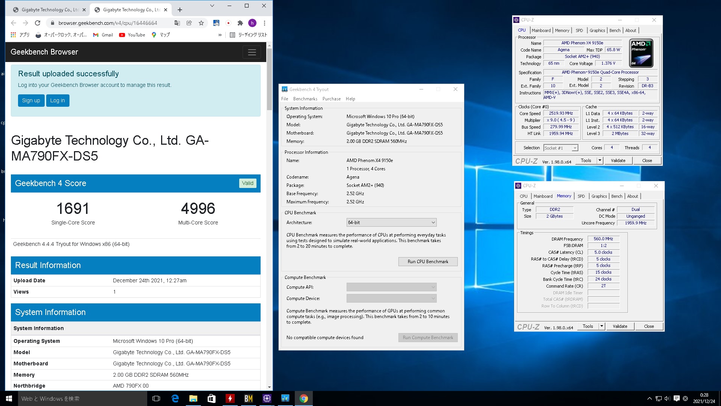This screenshot has width=721, height=406.
Task: Switch to Bench tab in top CPU-Z window
Action: pyautogui.click(x=615, y=30)
